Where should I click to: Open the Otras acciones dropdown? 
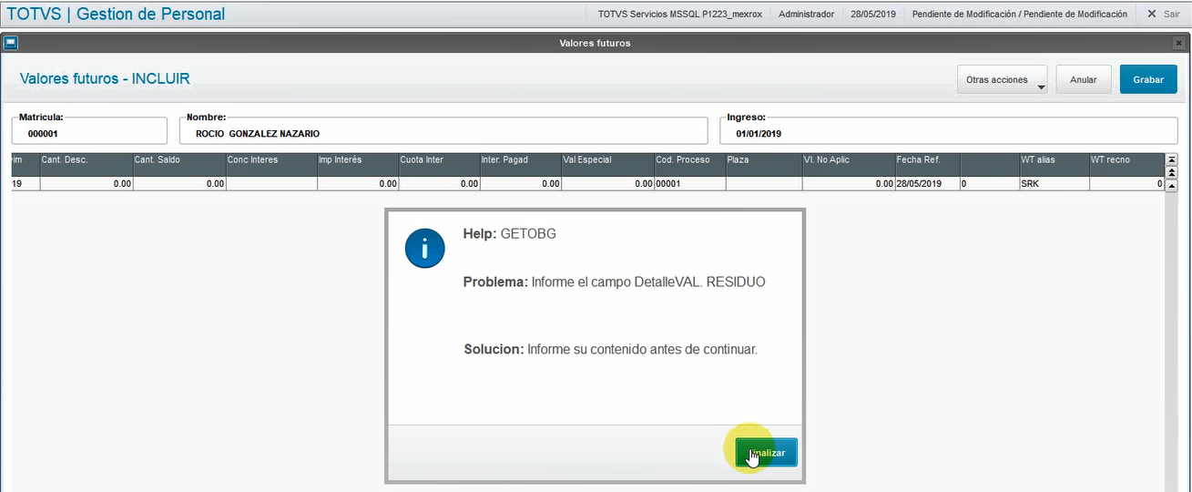pos(1002,79)
